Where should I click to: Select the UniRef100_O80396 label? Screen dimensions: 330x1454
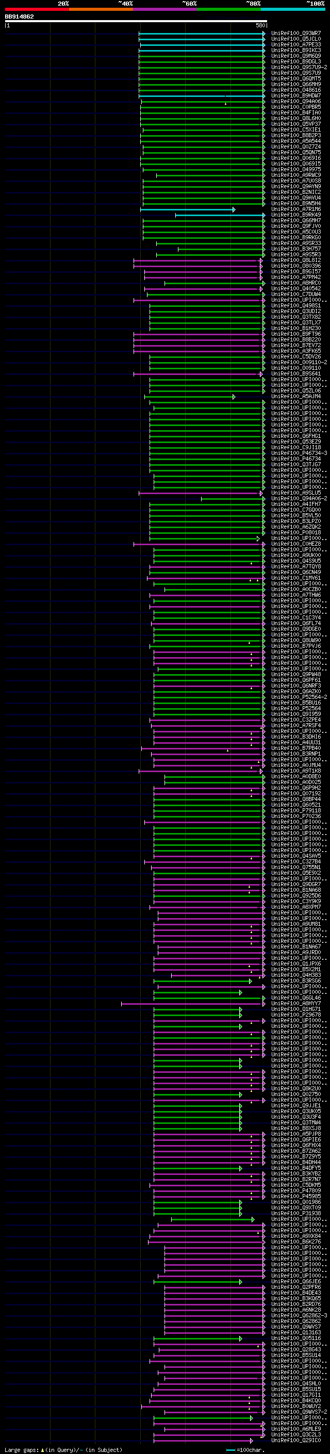pyautogui.click(x=295, y=266)
